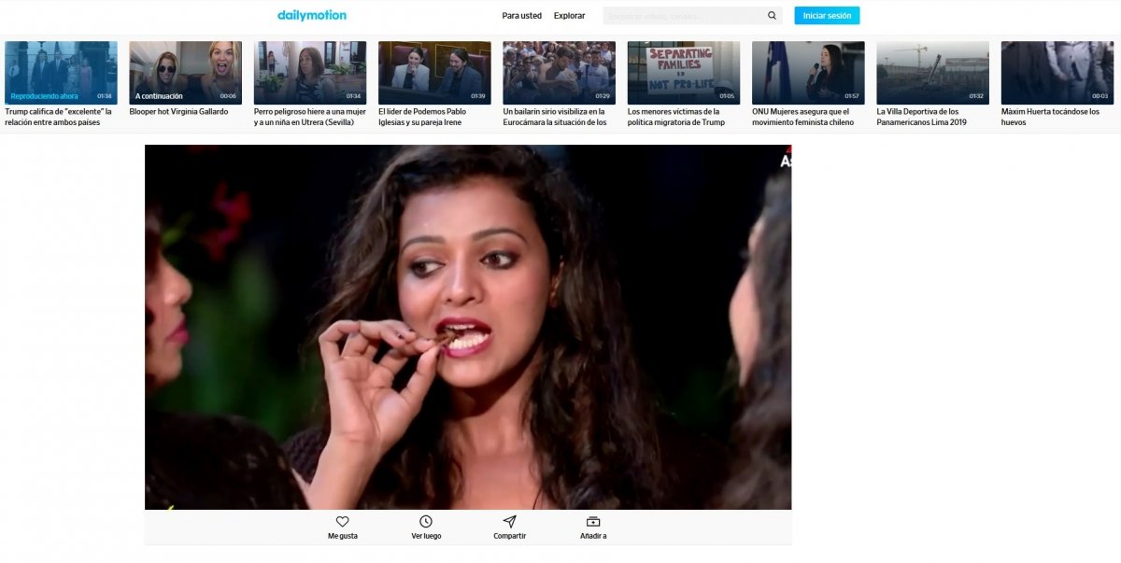Like the video with the heart icon
The width and height of the screenshot is (1121, 563).
tap(342, 522)
